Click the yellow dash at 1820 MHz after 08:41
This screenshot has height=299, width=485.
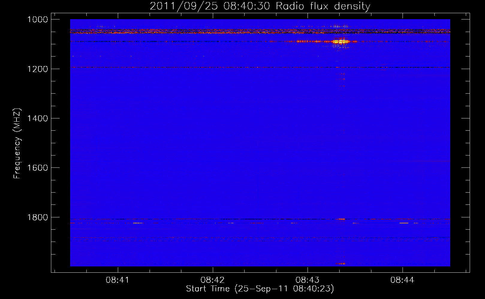point(138,223)
